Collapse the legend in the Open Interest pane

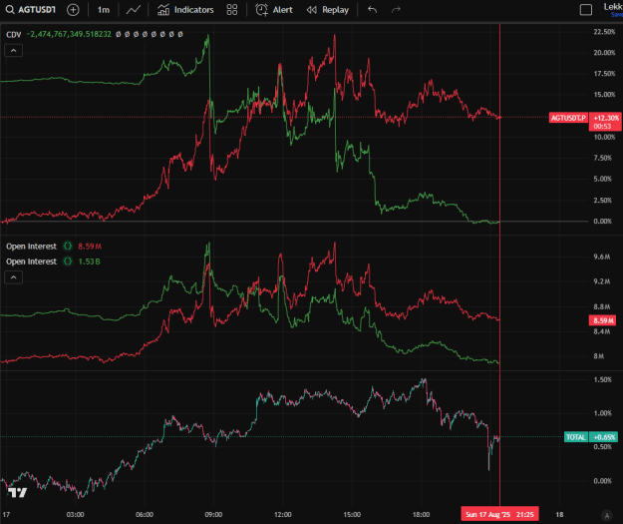coord(14,277)
